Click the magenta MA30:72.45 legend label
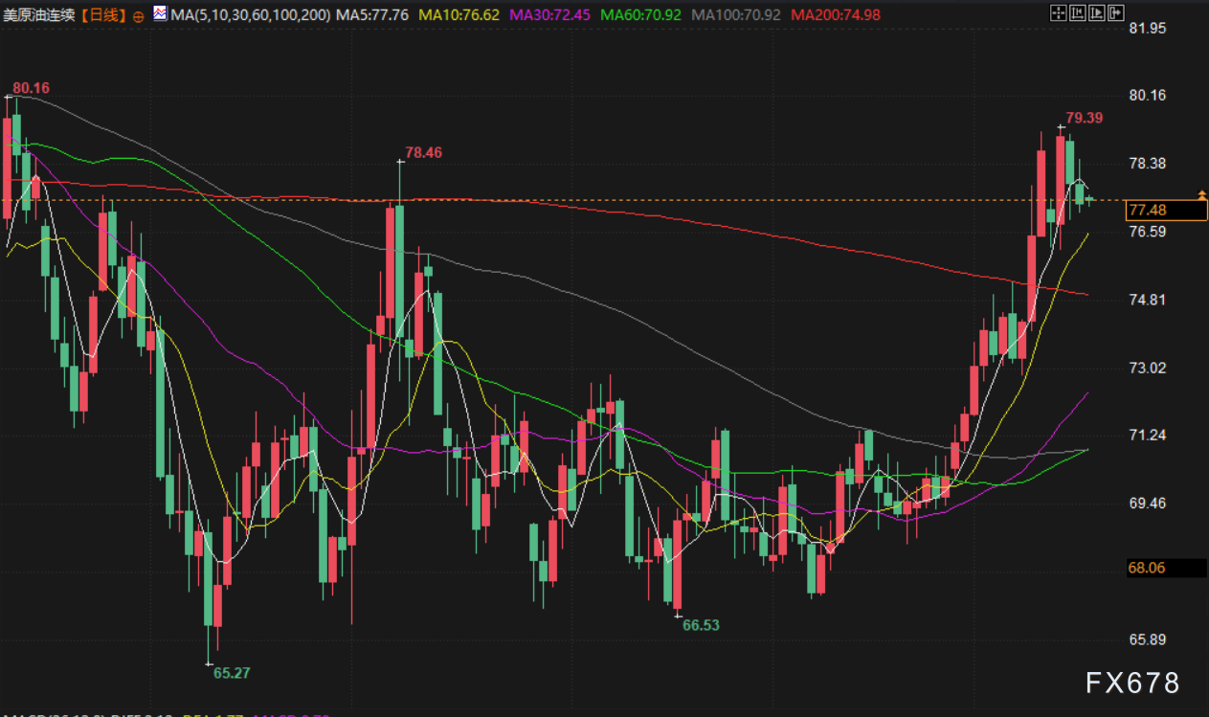 pos(550,15)
